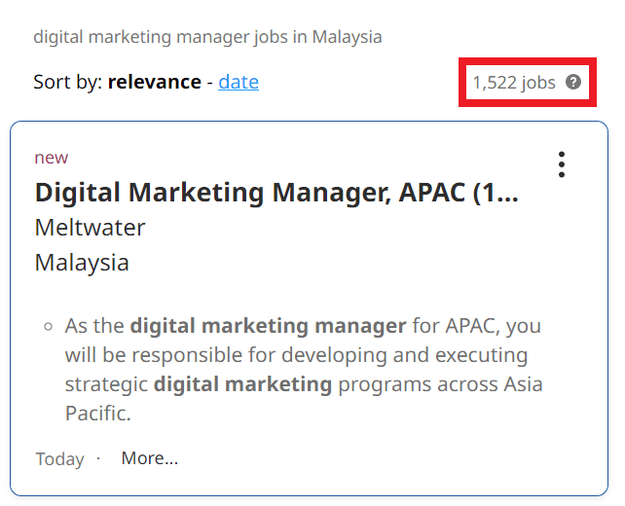Click the search heading 'digital marketing manager jobs in Malaysia'
Screen dimensions: 625x506
click(207, 37)
